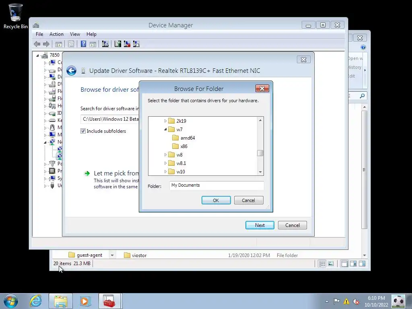Click Show/Hide Console Tree toolbar icon

pos(59,44)
